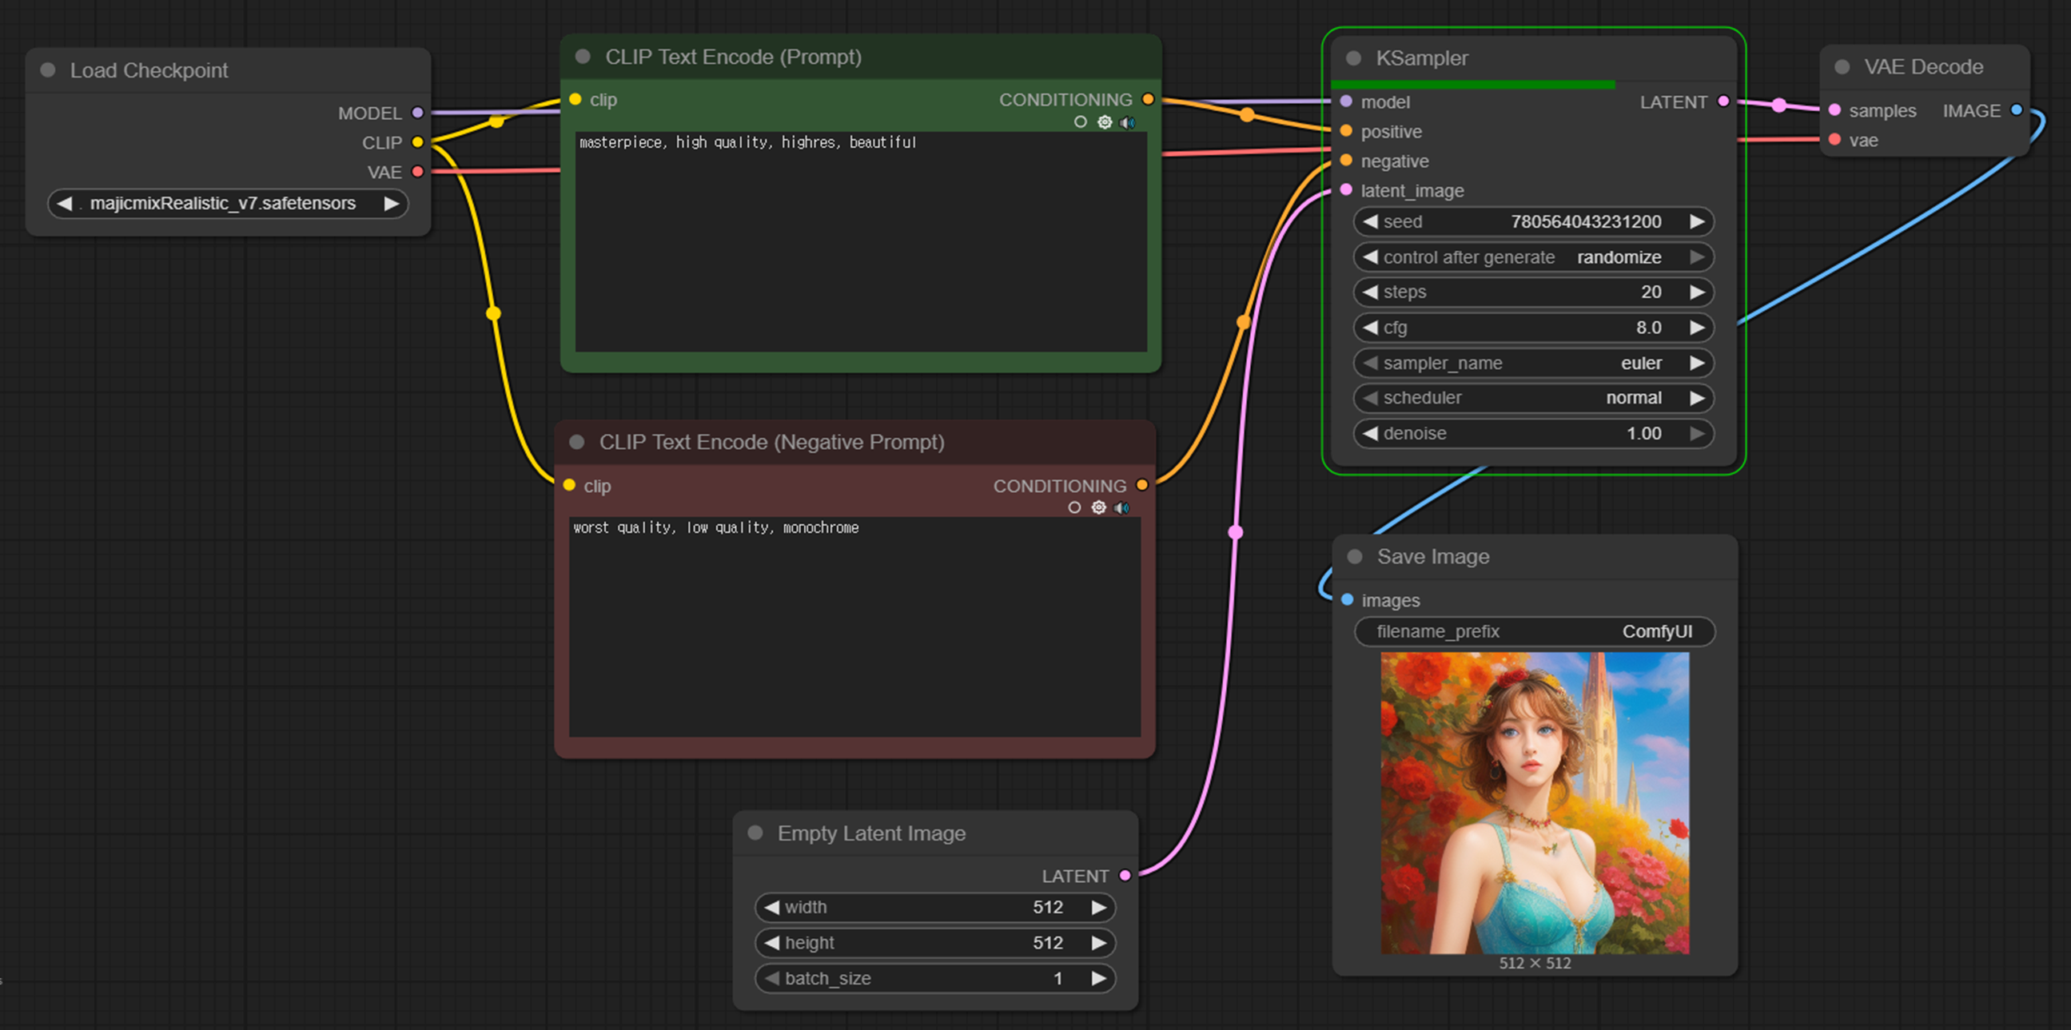Screen dimensions: 2071x1030
Task: Collapse the KSampler node via its title dot
Action: [1354, 58]
